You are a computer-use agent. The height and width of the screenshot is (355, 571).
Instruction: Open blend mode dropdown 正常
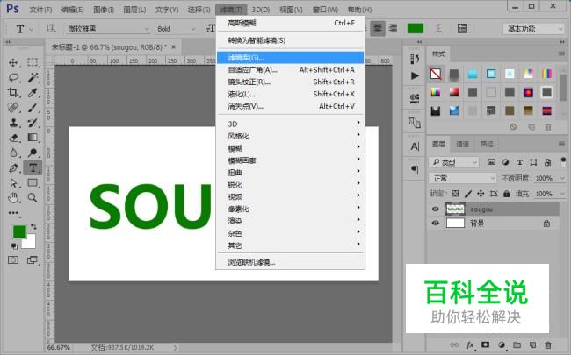point(462,178)
